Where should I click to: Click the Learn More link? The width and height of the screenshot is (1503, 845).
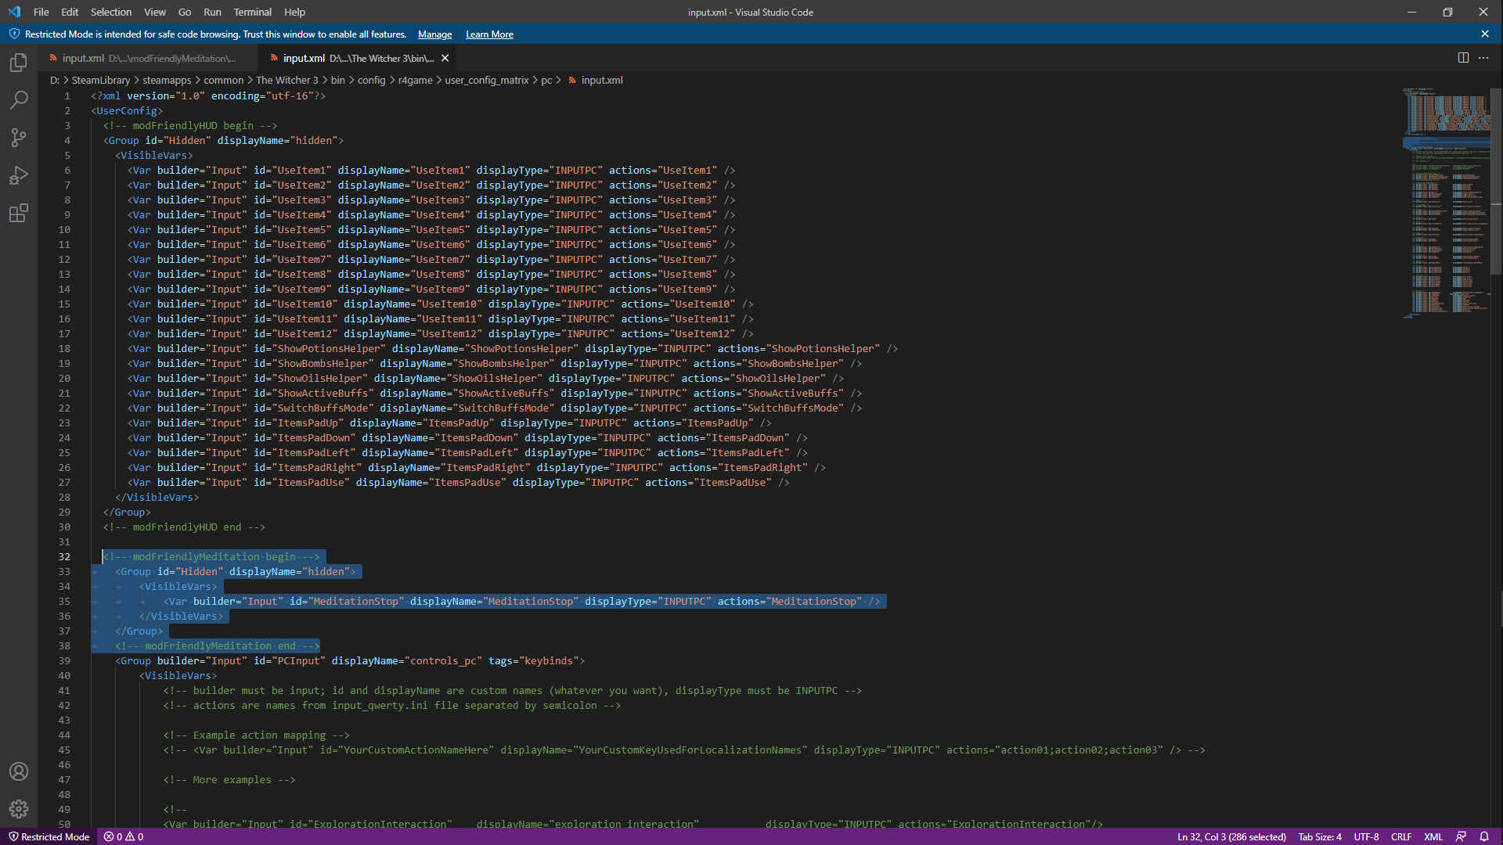point(489,34)
